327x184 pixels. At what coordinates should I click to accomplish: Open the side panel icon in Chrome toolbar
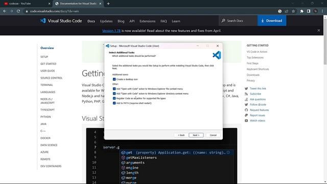309,11
